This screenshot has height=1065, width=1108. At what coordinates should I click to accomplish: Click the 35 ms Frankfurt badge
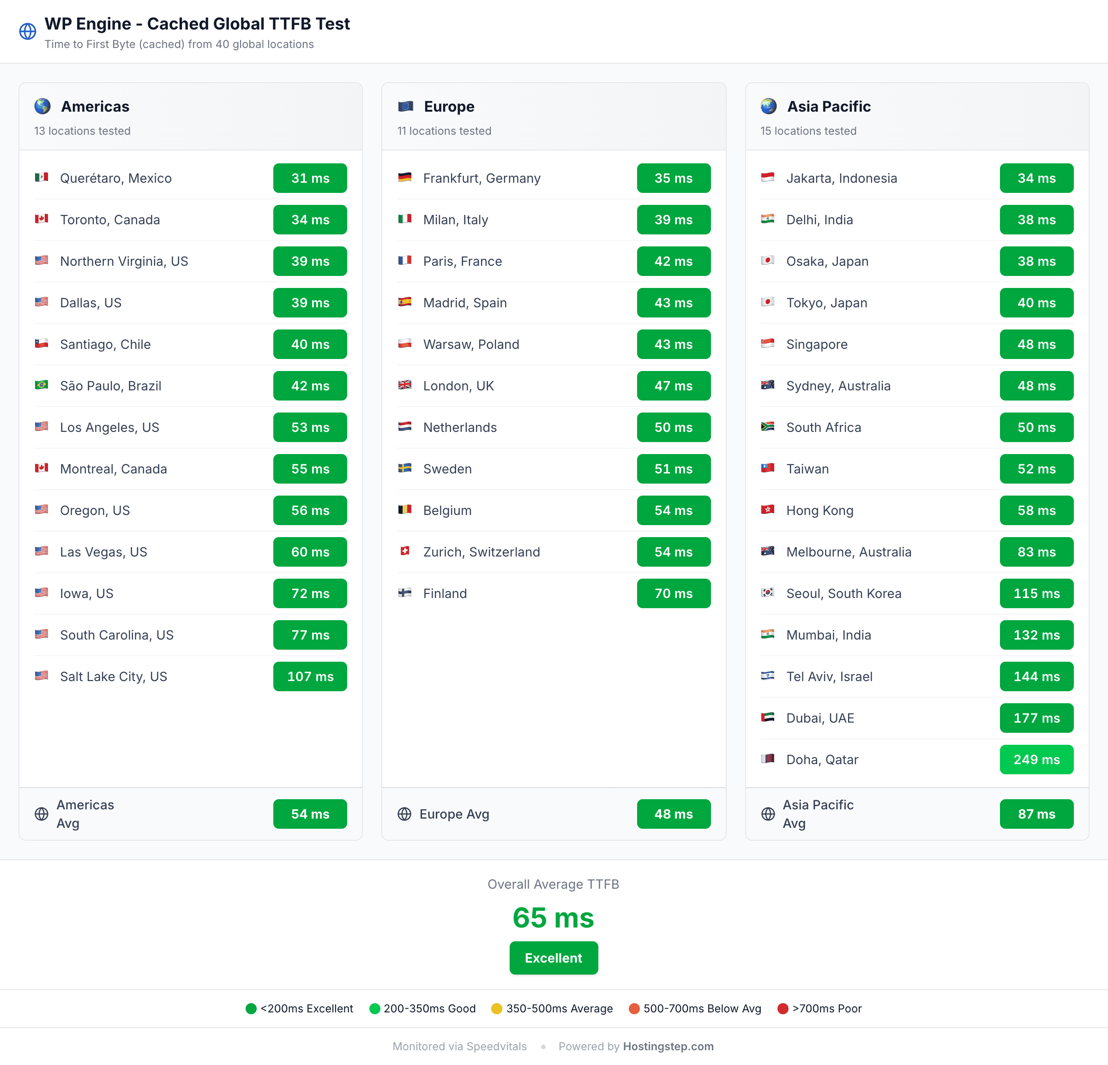(673, 178)
